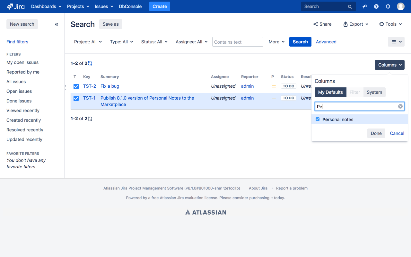Select Updated recently filter

(24, 139)
